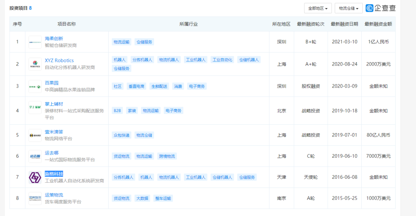This screenshot has width=416, height=216.
Task: Open the 物流仓储 industry dropdown
Action: pos(348,8)
